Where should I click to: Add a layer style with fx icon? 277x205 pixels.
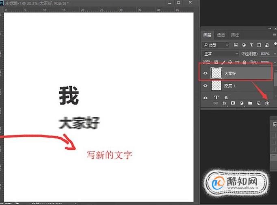click(x=225, y=103)
